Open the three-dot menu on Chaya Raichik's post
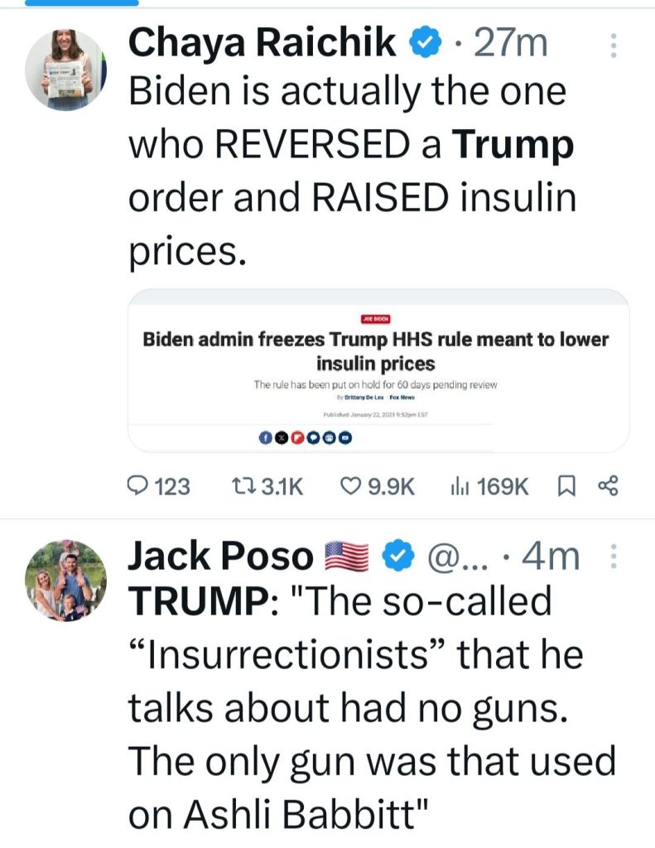Viewport: 655px width, 848px height. pyautogui.click(x=614, y=46)
